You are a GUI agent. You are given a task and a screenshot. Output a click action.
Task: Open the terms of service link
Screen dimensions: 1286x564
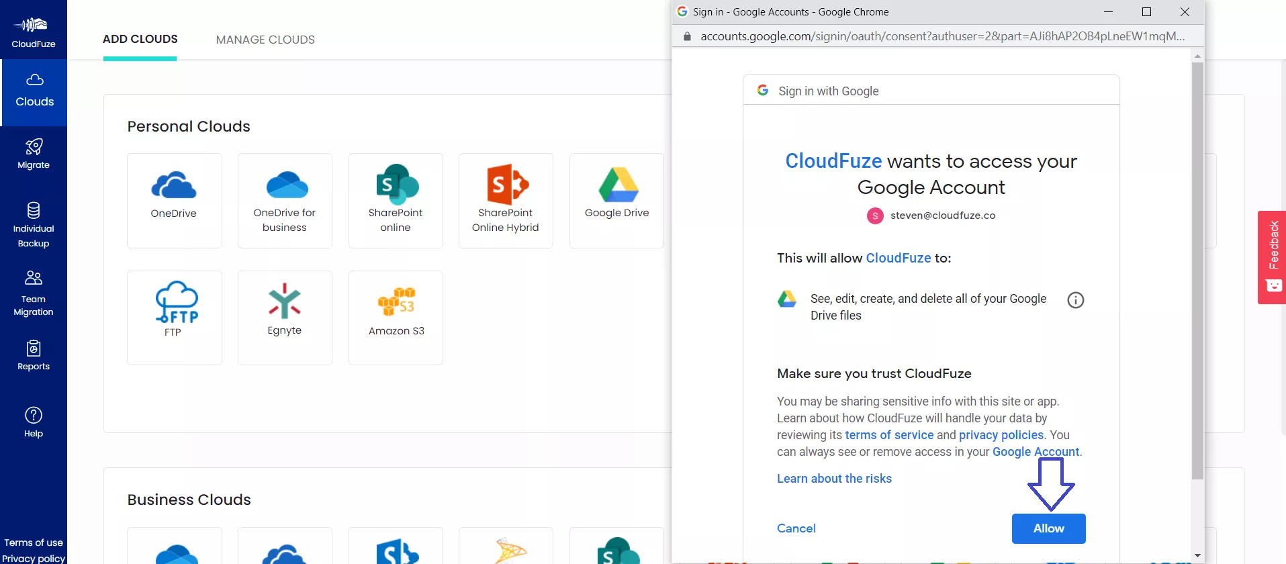(x=889, y=435)
